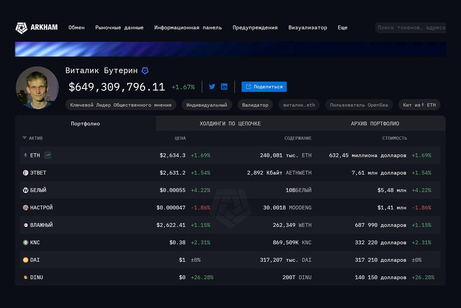Click the Пользователь OpenSea tag
Viewport: 461px width, 308px height.
[359, 105]
